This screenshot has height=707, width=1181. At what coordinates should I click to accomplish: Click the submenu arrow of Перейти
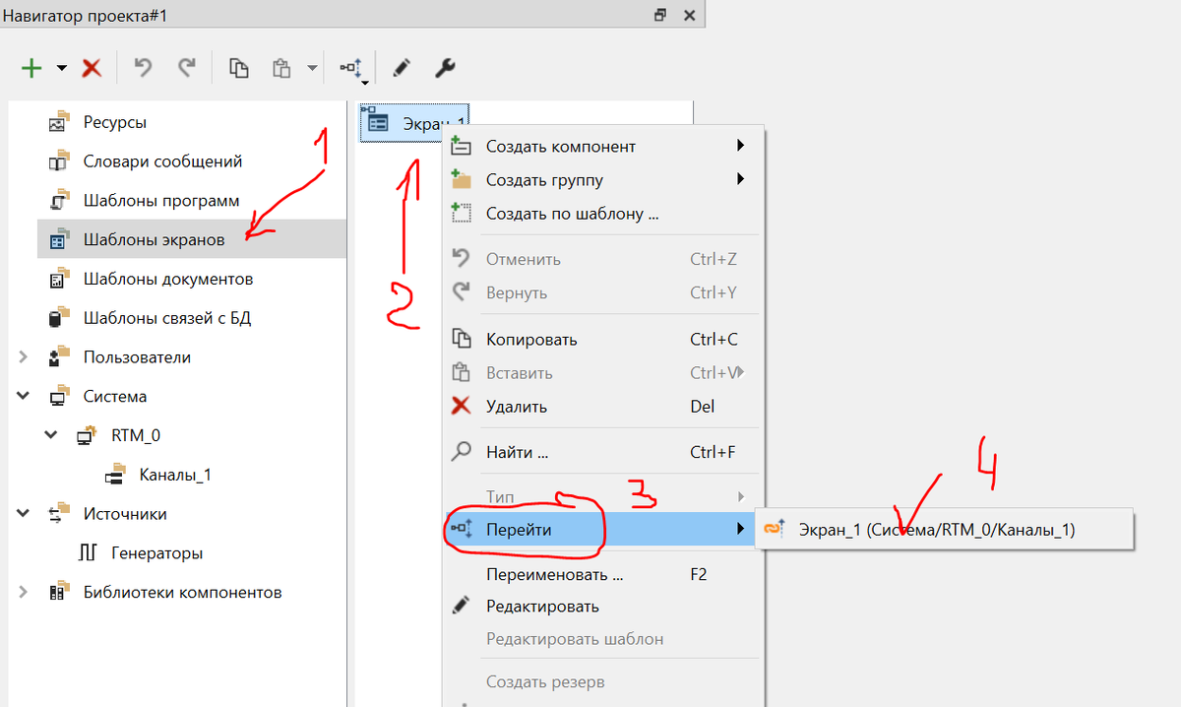pos(740,530)
